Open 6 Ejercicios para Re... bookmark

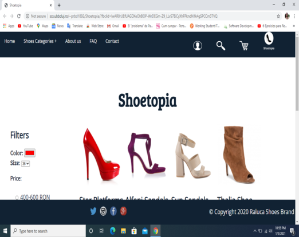pyautogui.click(x=272, y=26)
